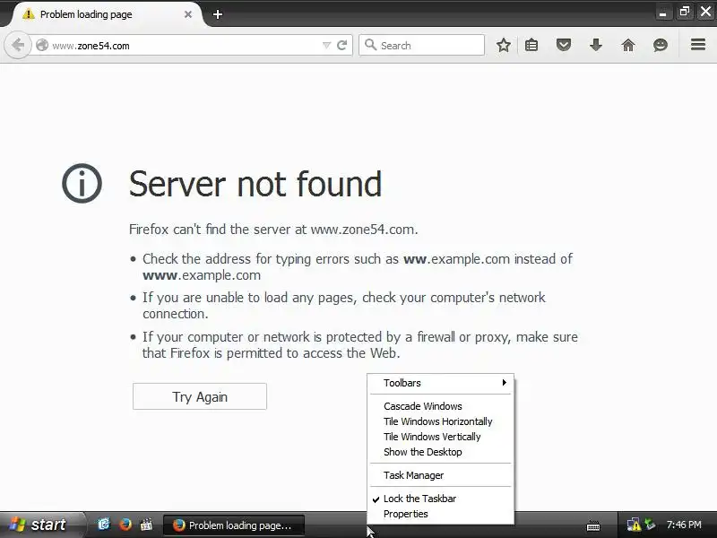Choose Tile Windows Vertically
Image resolution: width=717 pixels, height=538 pixels.
441,437
